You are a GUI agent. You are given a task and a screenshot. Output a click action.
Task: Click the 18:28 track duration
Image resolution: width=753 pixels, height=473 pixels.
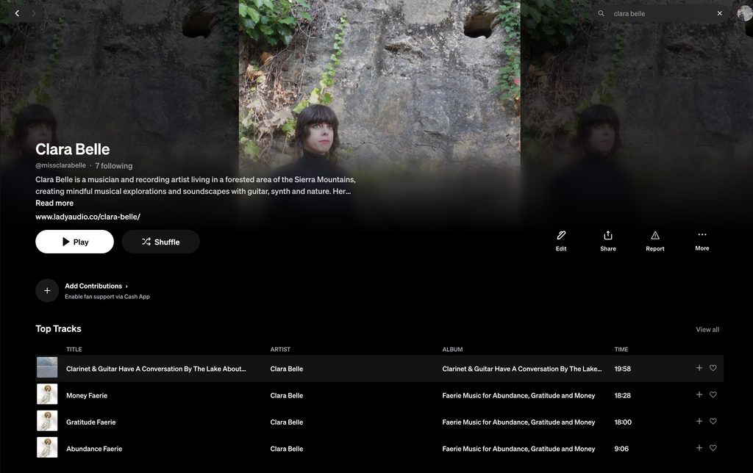click(622, 396)
